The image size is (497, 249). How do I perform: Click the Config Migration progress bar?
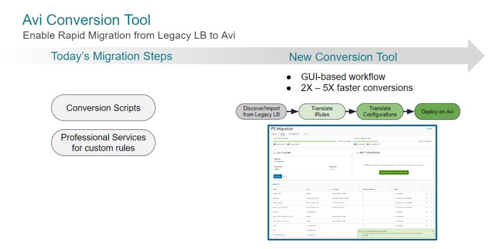tap(385, 141)
